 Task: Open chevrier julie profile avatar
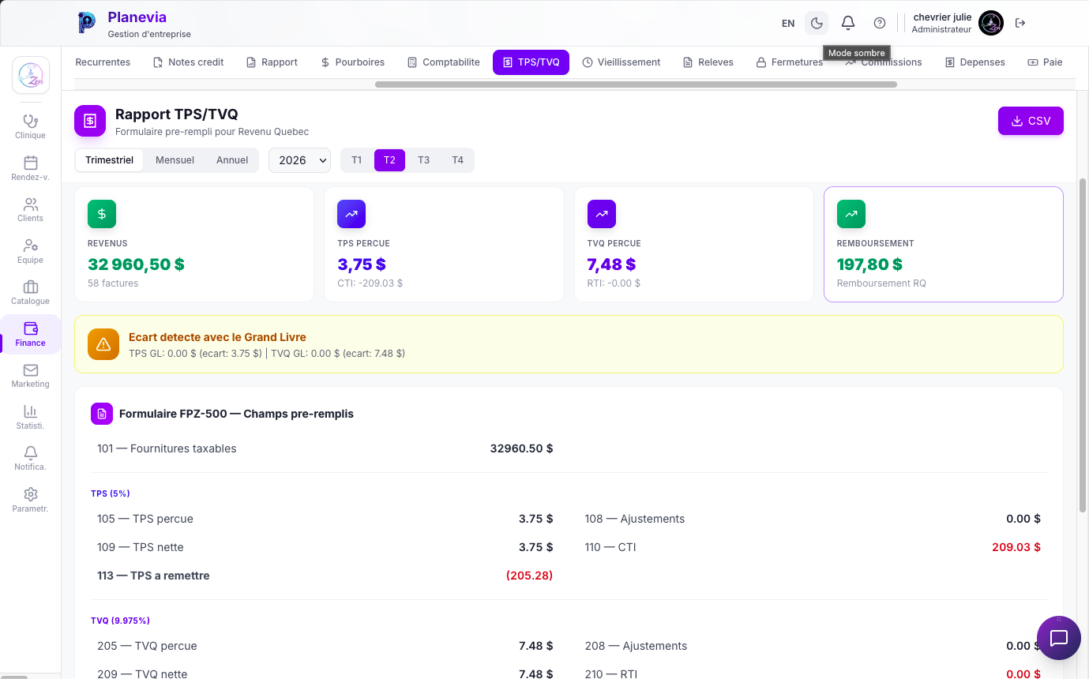(991, 23)
